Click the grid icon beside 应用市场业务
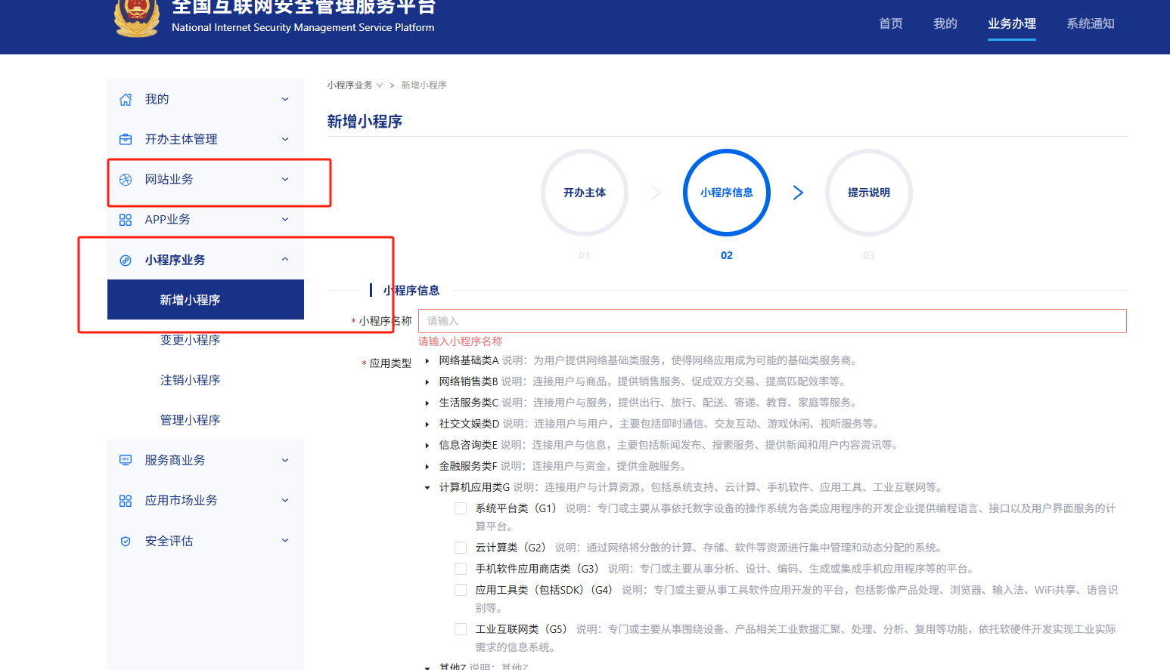This screenshot has height=670, width=1170. 126,501
